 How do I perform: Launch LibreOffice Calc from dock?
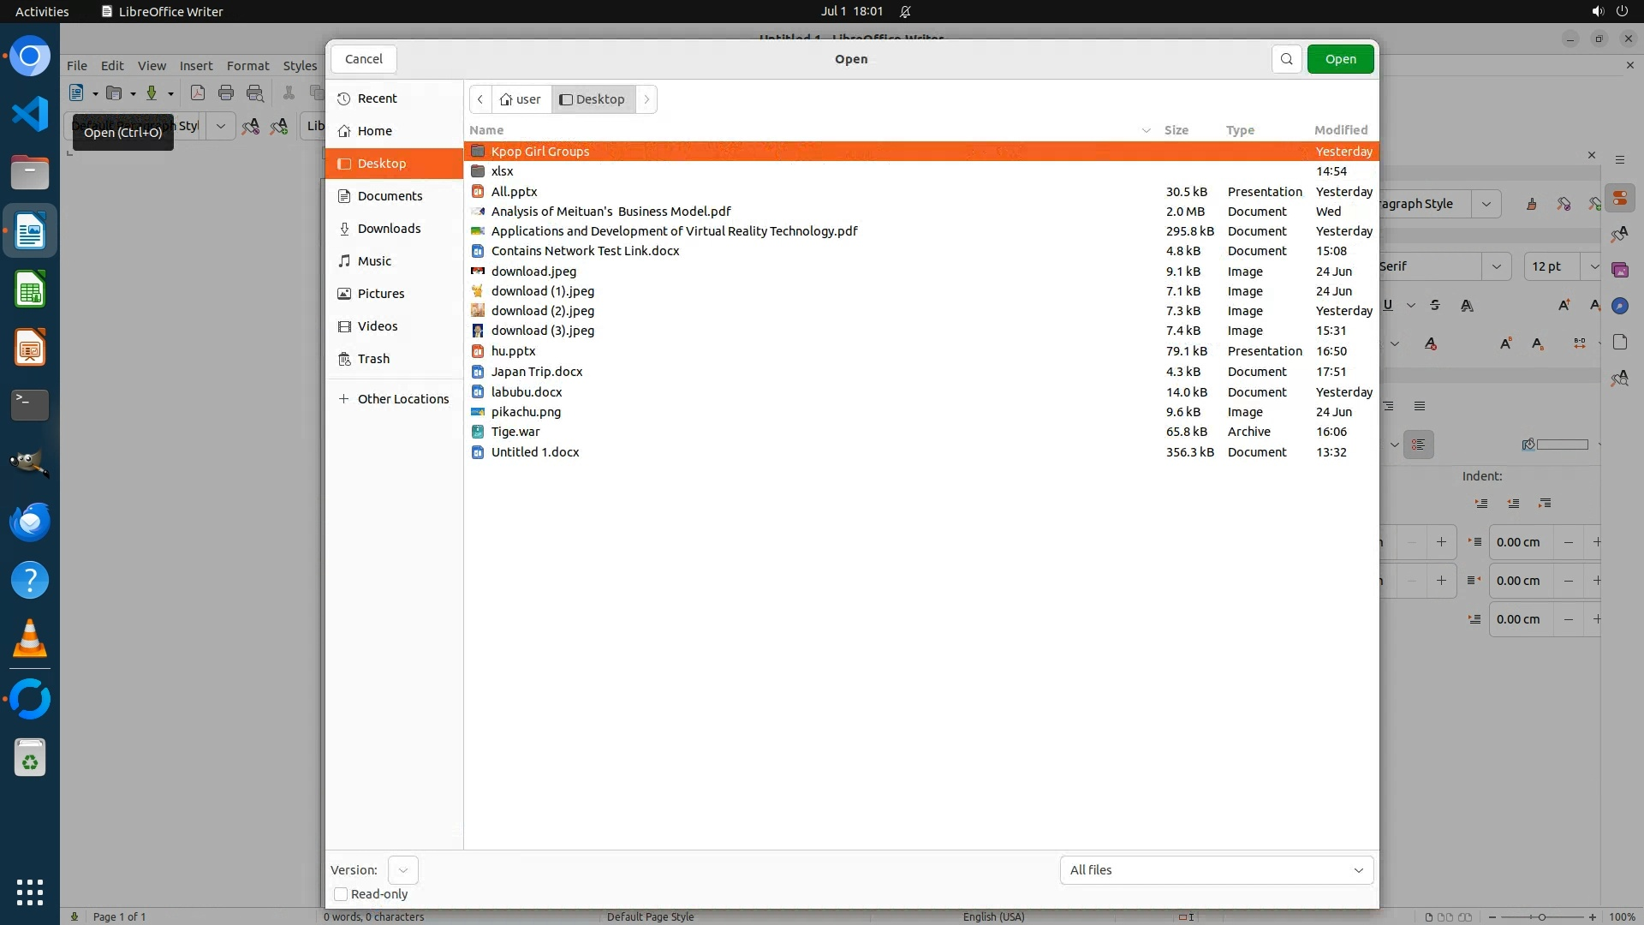click(x=30, y=290)
